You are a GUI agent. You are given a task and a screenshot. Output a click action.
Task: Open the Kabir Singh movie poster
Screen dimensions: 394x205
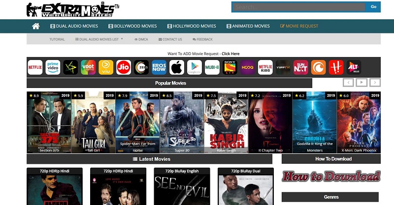pyautogui.click(x=226, y=122)
